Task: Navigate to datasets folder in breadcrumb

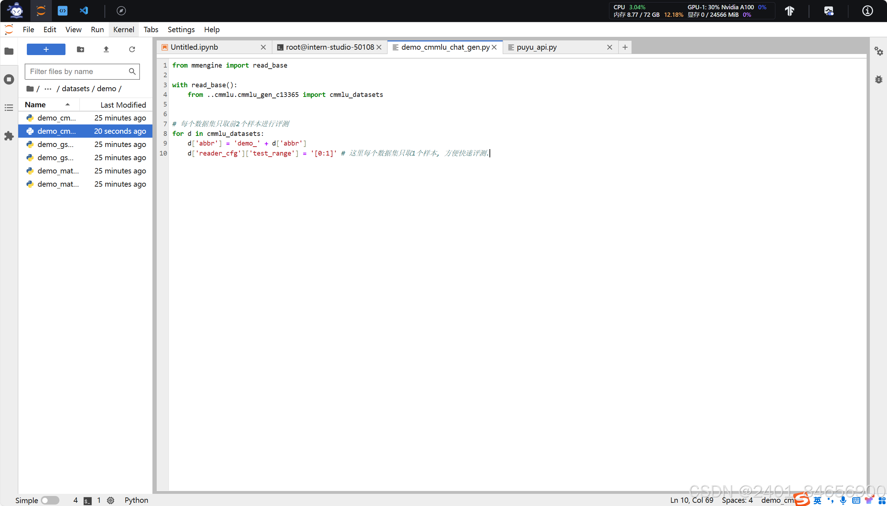Action: (x=75, y=89)
